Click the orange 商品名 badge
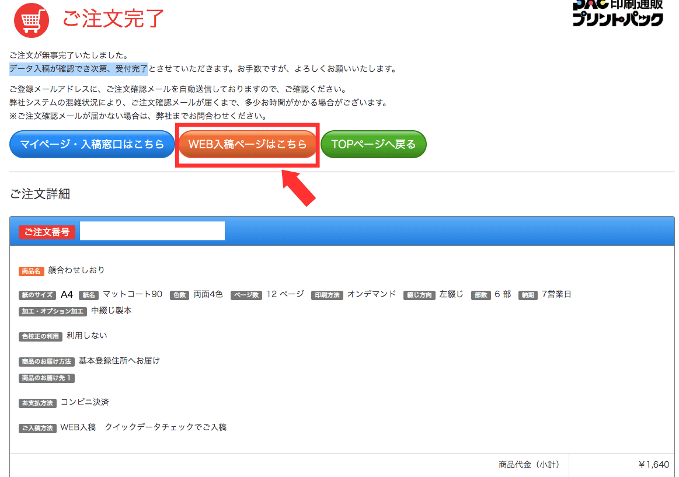 [32, 271]
